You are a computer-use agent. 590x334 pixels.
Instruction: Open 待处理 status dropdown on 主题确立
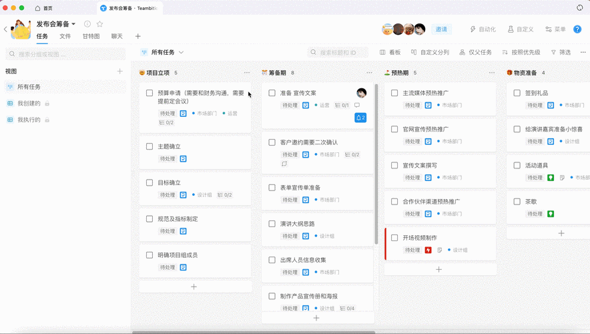[168, 159]
